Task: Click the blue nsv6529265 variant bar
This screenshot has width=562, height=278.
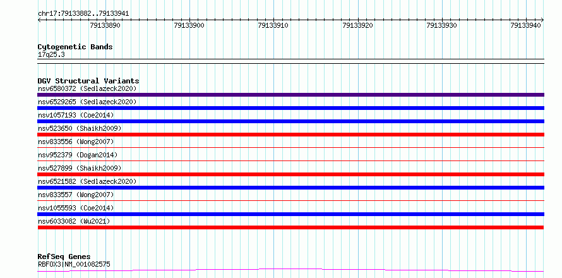Action: click(290, 108)
